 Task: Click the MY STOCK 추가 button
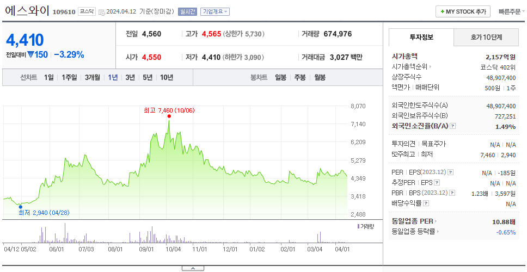pos(463,11)
